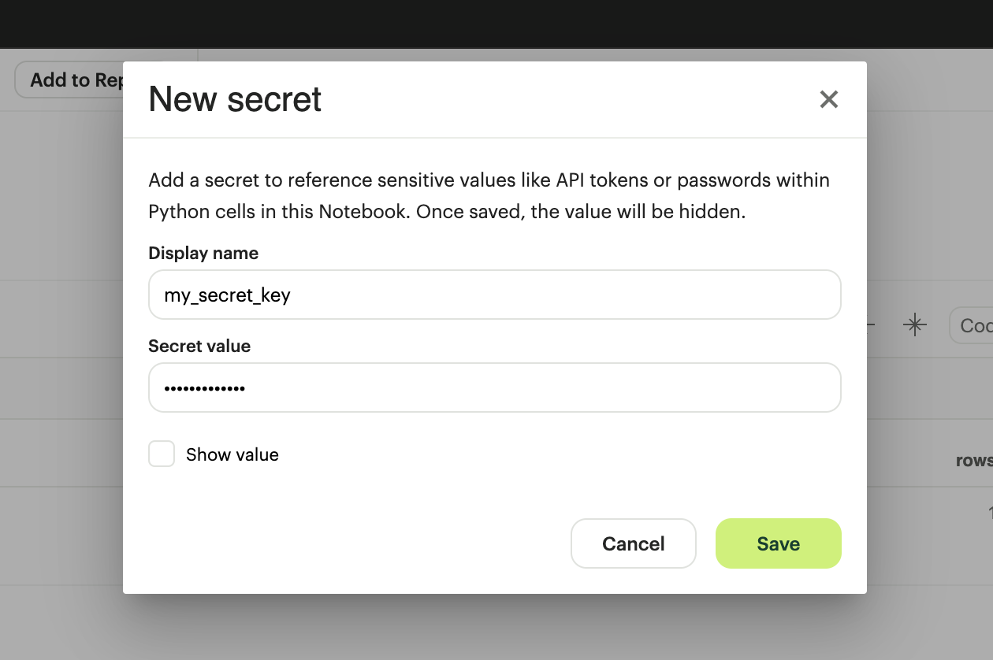The width and height of the screenshot is (993, 660).
Task: Click the "New secret" dialog title
Action: coord(235,100)
